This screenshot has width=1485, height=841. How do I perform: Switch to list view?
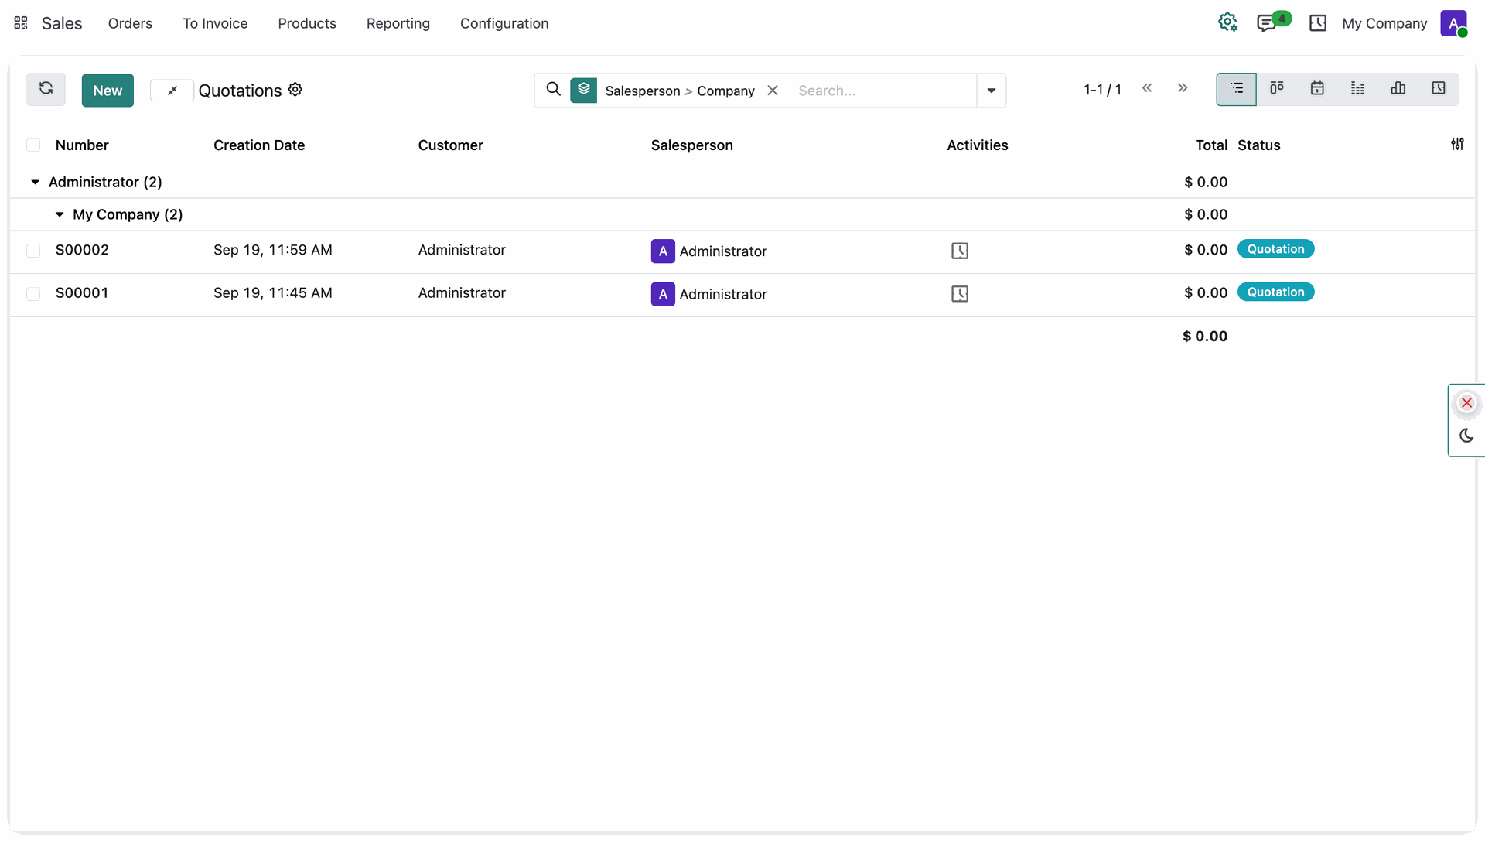(x=1236, y=89)
